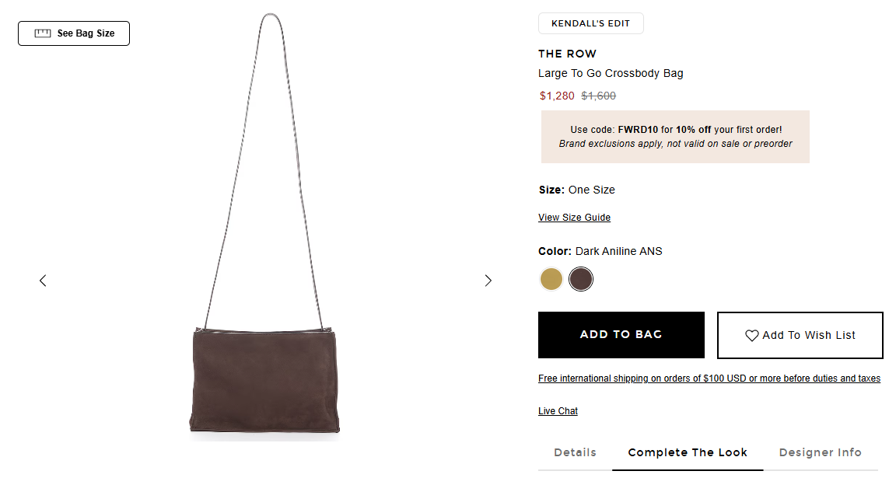Select the Complete The Look tab
This screenshot has width=896, height=478.
pos(688,452)
